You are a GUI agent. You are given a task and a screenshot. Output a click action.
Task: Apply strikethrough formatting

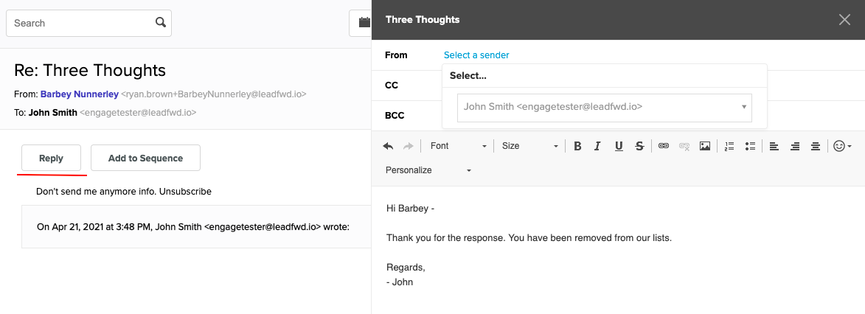click(639, 146)
